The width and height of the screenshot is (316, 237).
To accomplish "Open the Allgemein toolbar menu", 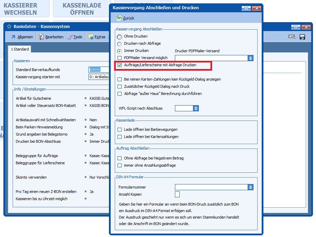I will tap(22, 37).
